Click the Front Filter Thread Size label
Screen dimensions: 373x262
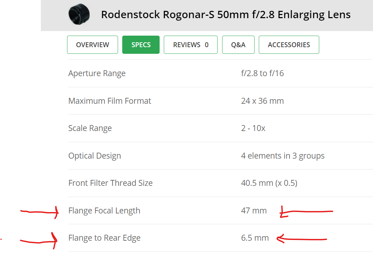(x=110, y=183)
